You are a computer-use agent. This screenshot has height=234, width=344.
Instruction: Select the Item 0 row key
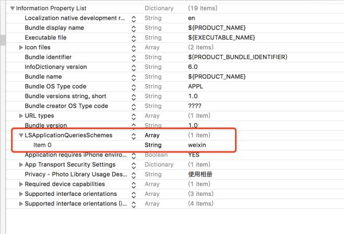pos(42,145)
